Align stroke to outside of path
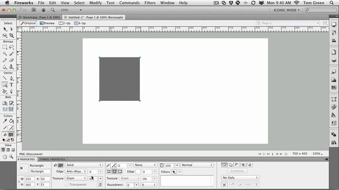339x190 pixels. click(x=120, y=172)
